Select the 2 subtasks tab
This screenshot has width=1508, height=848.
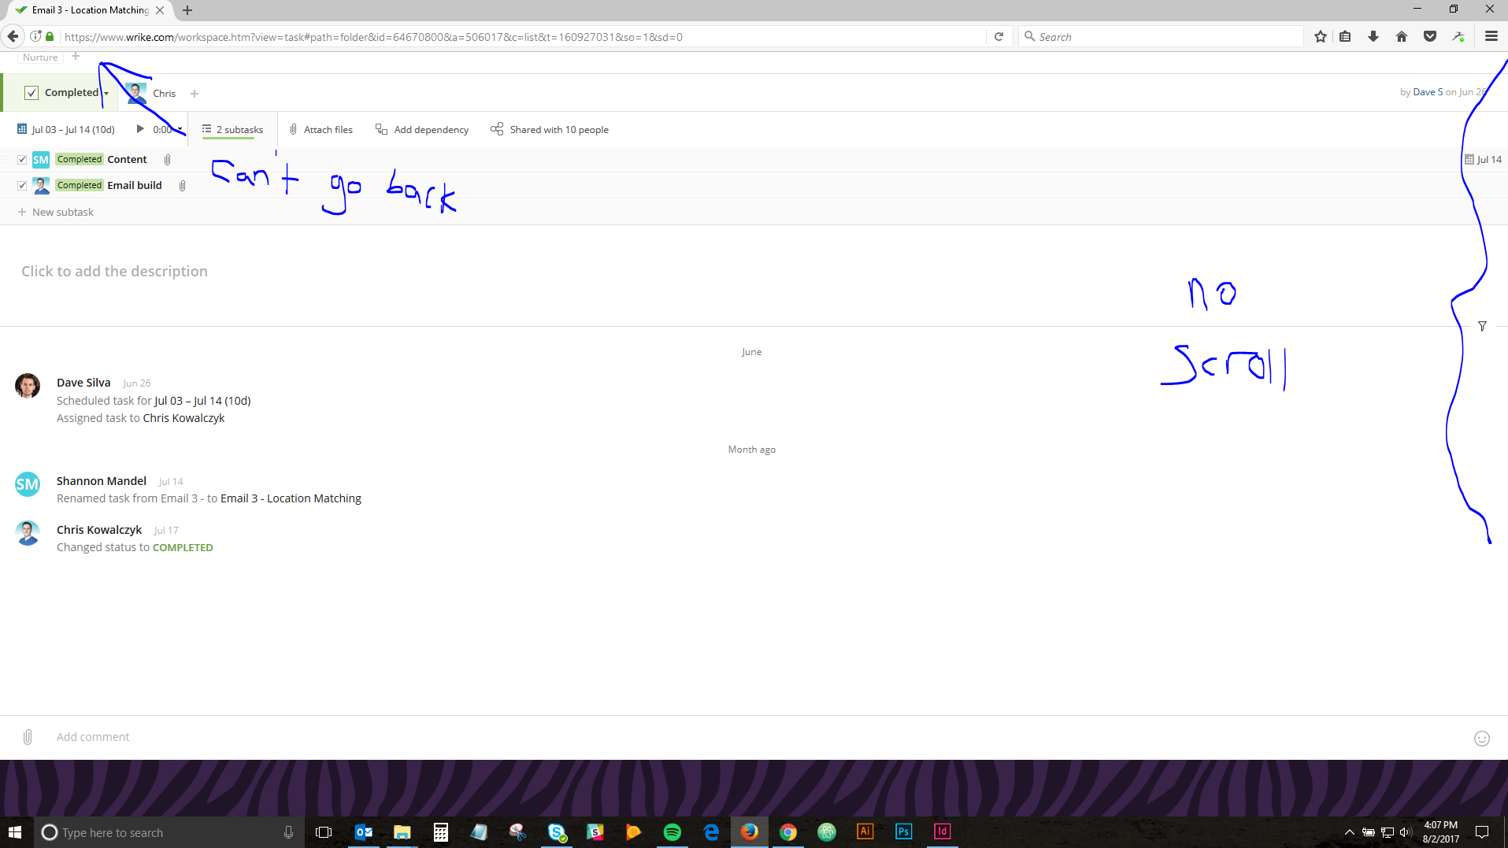tap(232, 130)
